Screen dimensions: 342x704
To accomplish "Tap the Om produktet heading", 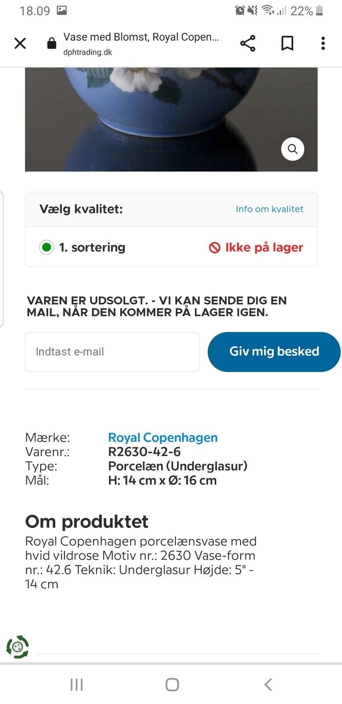I will pos(87,522).
